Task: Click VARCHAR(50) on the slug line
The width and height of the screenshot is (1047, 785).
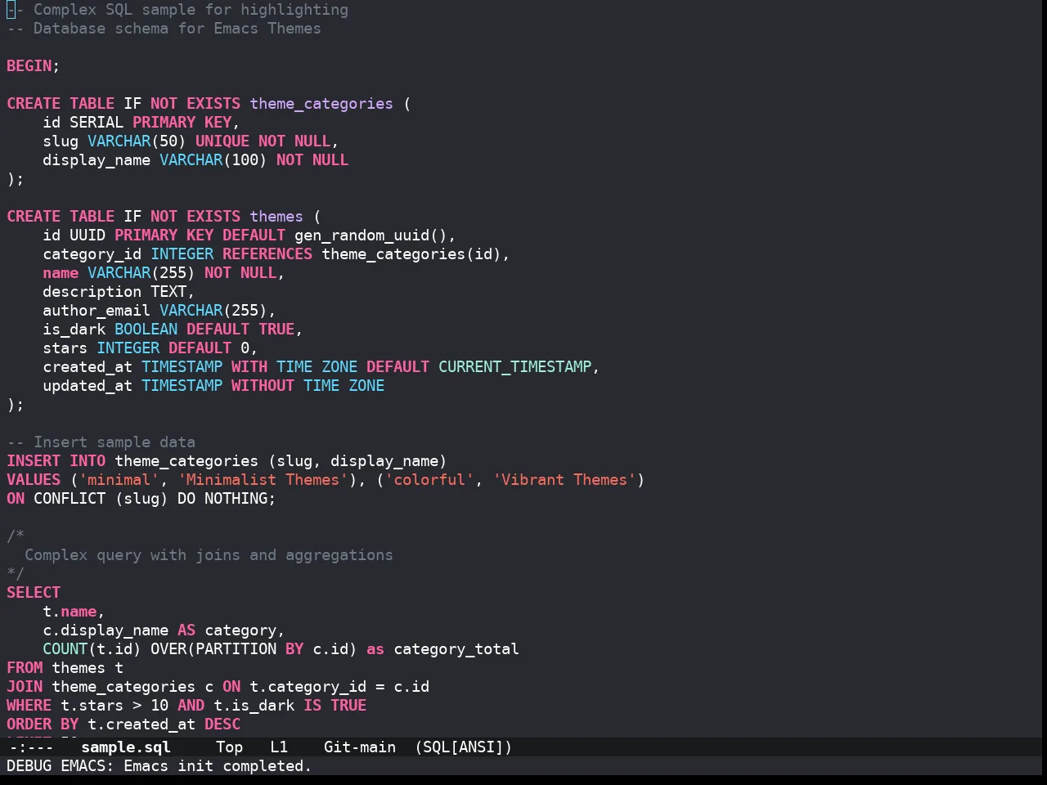Action: (x=137, y=141)
